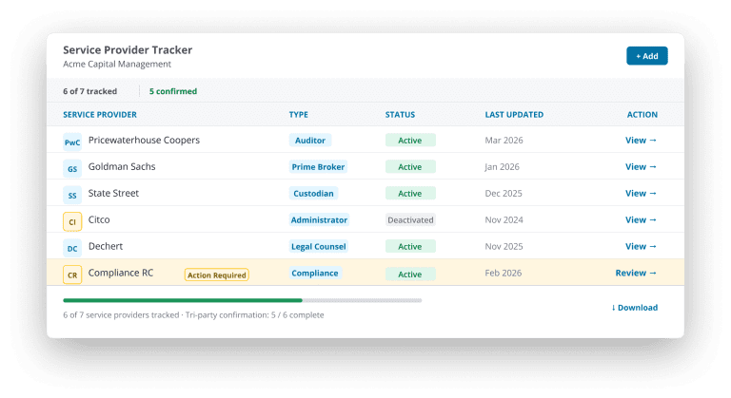The width and height of the screenshot is (731, 398).
Task: Click the Legal Counsel type tag
Action: click(319, 246)
